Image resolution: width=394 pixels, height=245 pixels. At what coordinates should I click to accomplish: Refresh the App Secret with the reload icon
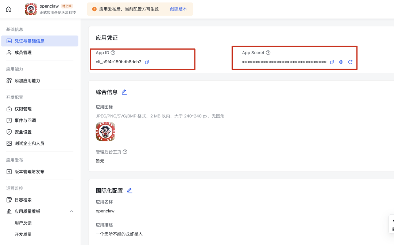(350, 62)
